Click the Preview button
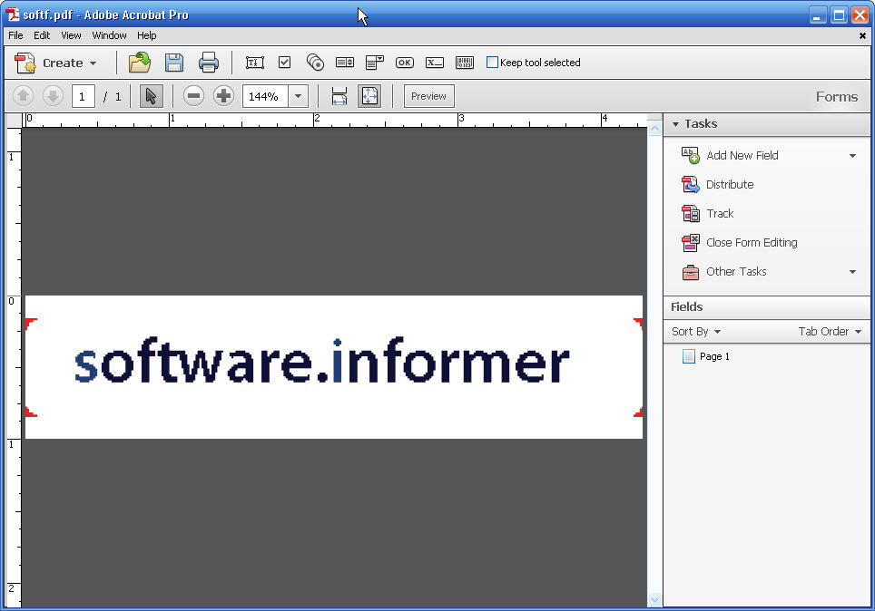The image size is (875, 611). pos(428,96)
